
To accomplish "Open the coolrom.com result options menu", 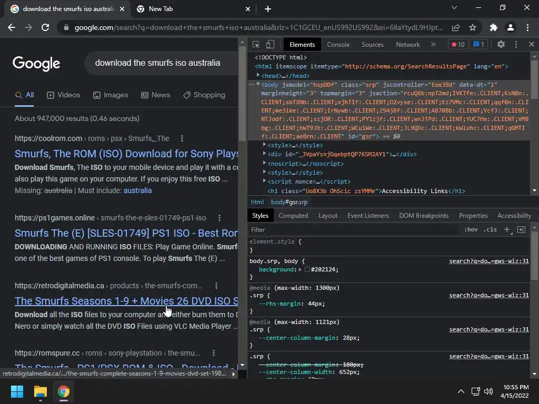I will click(182, 138).
